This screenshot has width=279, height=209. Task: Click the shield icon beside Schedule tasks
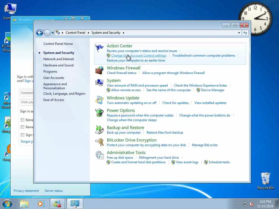click(x=206, y=162)
